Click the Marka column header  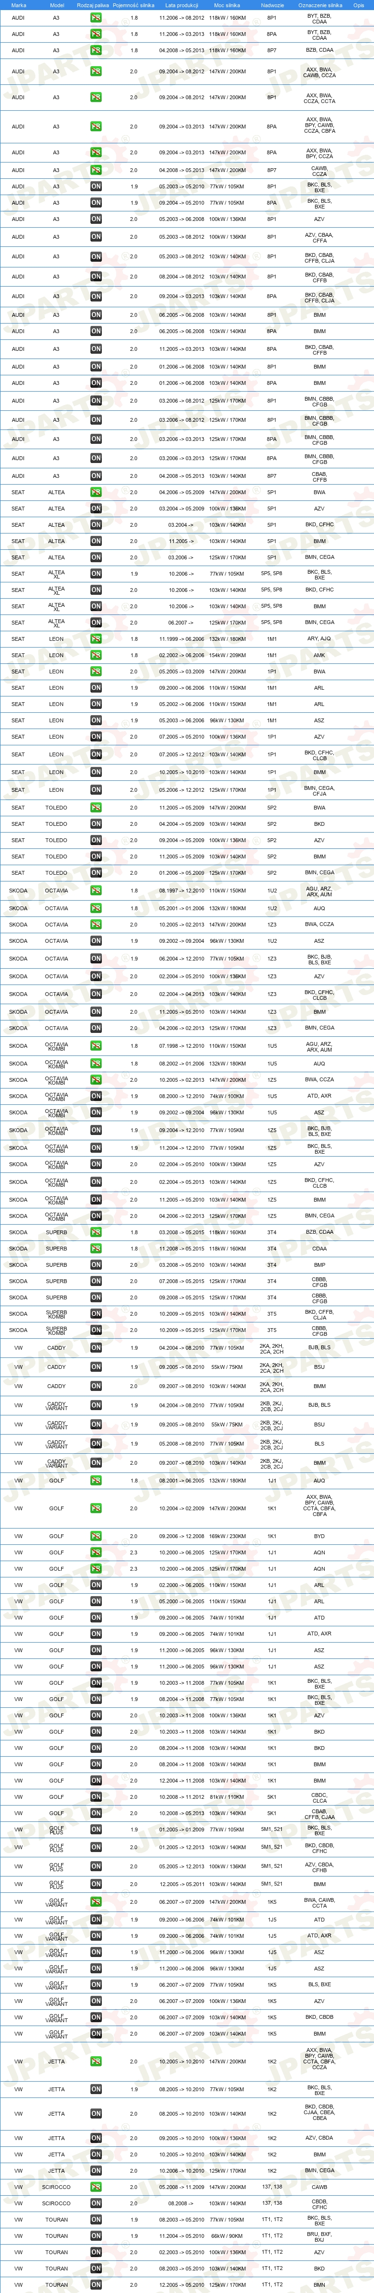point(19,4)
